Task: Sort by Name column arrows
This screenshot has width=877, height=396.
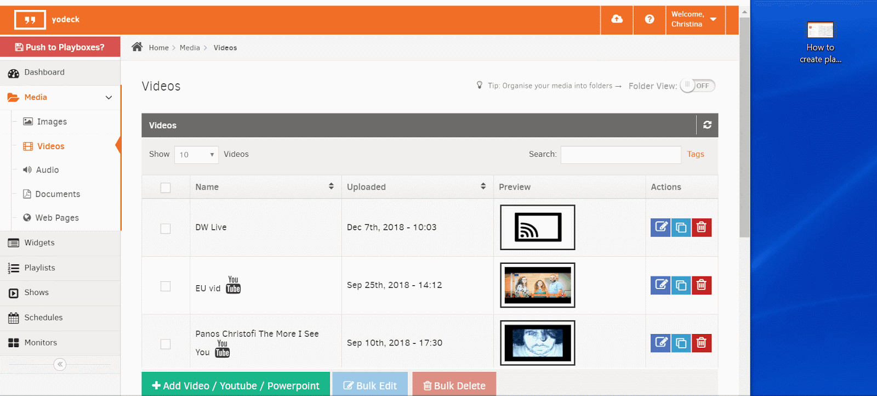Action: 331,186
